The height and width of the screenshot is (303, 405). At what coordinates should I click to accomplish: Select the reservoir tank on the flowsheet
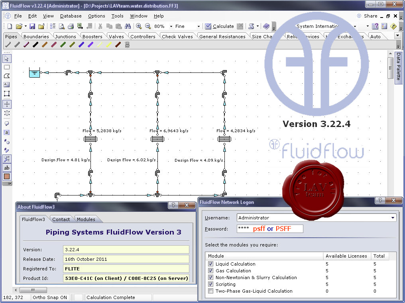[34, 72]
